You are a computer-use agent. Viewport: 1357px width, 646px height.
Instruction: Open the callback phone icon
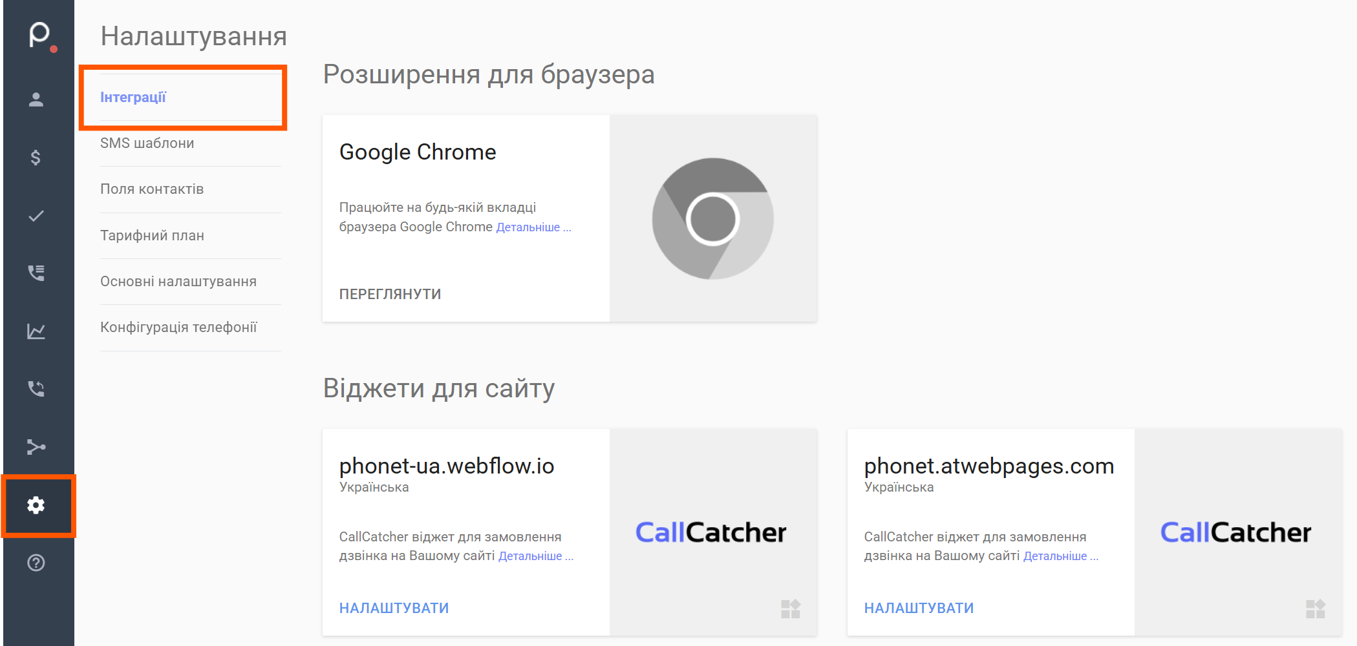click(x=36, y=389)
